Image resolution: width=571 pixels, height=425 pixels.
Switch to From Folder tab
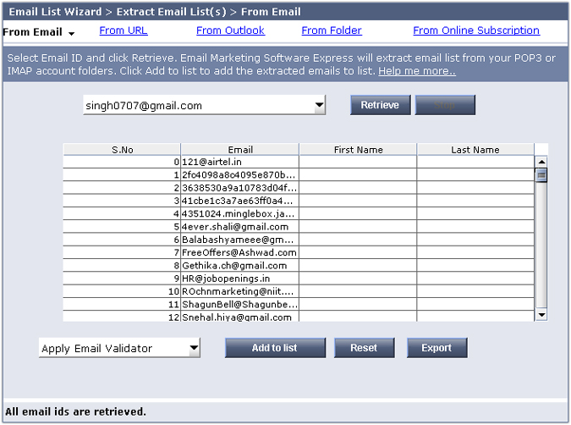tap(332, 30)
